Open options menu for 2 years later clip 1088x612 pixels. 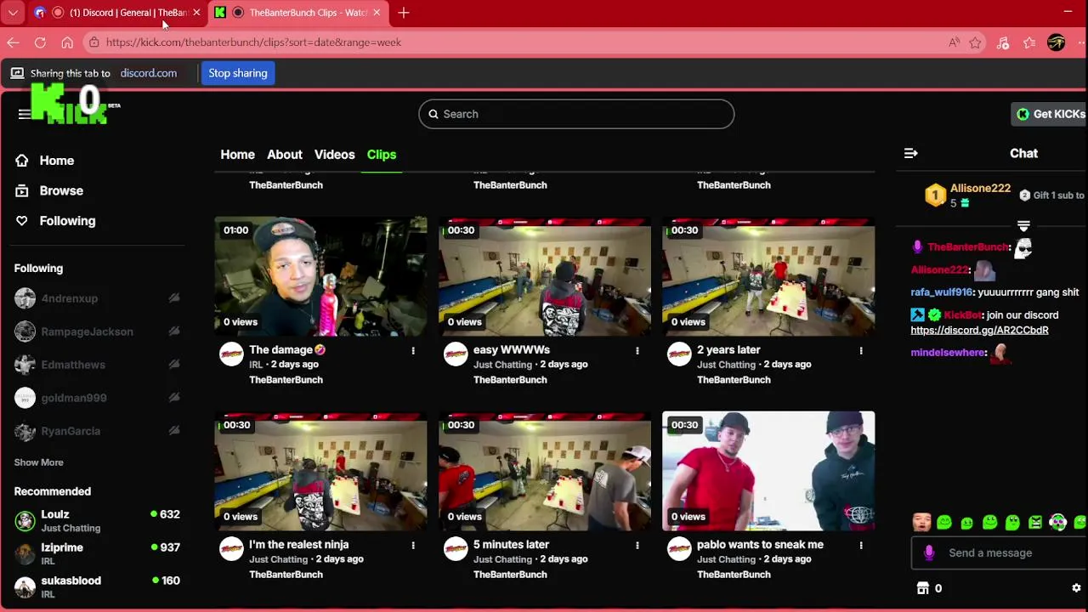point(861,350)
